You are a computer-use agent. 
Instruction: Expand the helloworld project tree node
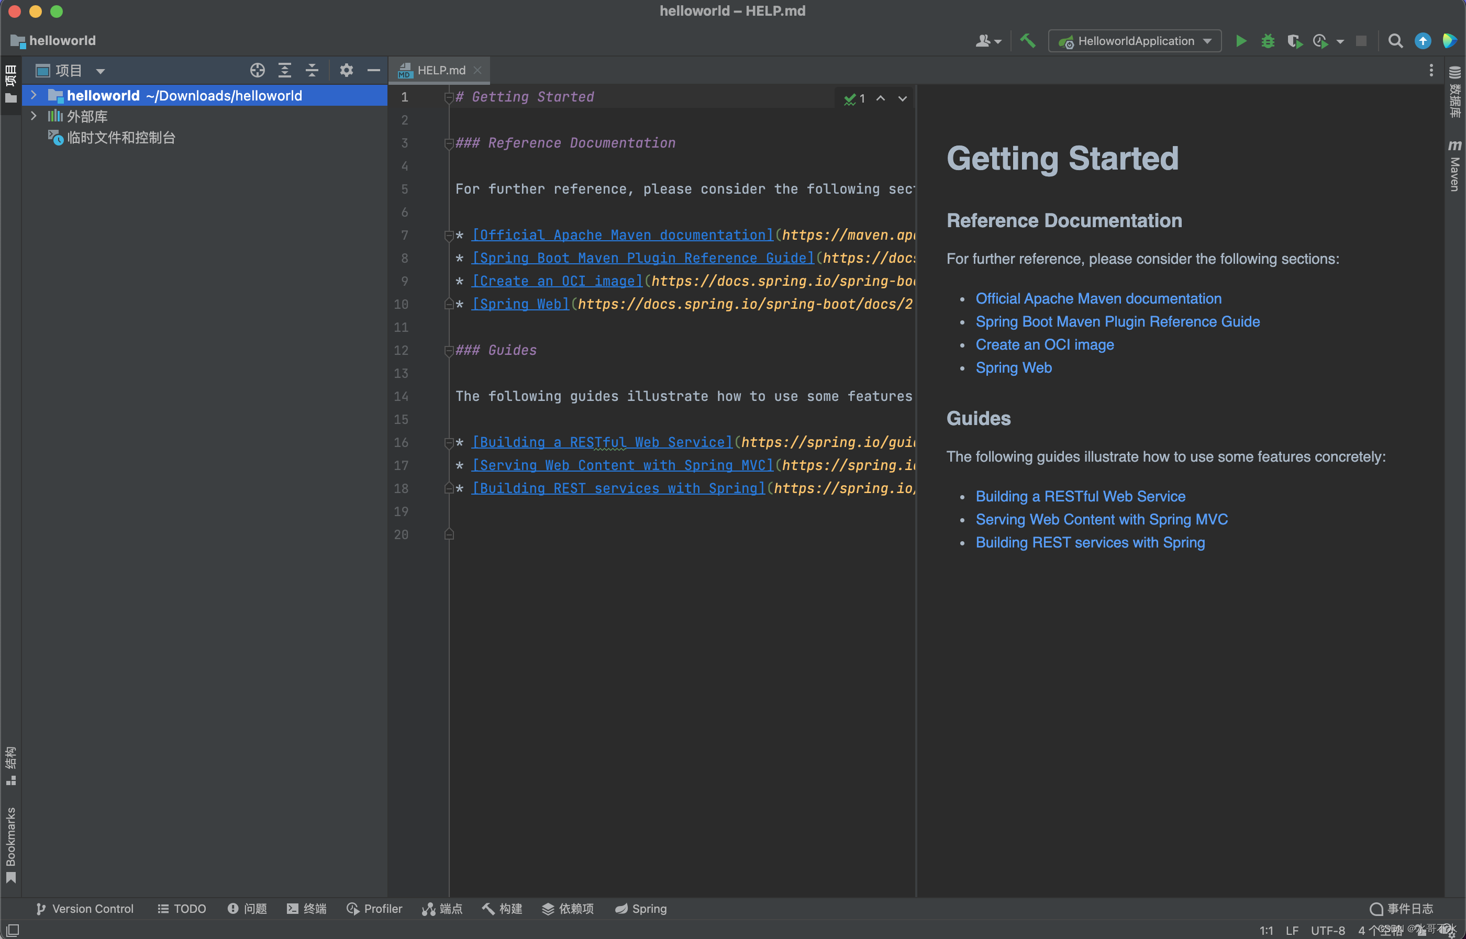click(x=34, y=95)
